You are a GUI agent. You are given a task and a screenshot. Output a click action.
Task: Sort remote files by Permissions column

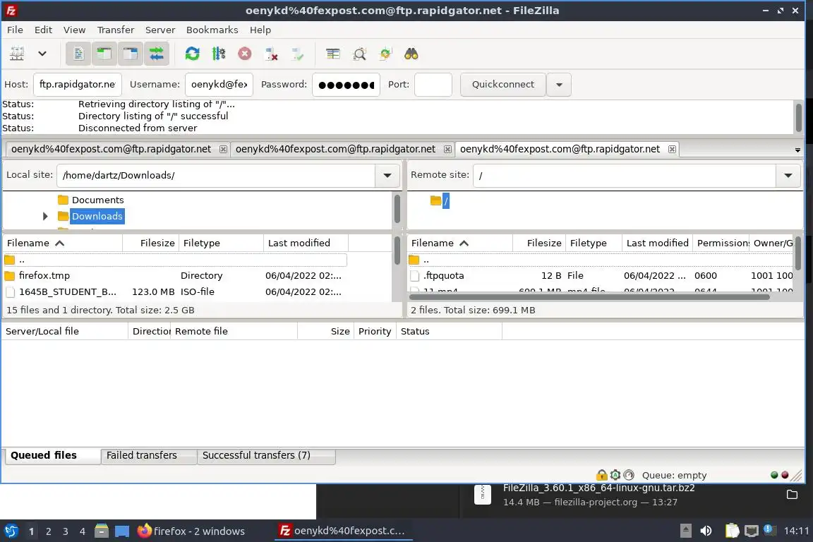pos(721,243)
